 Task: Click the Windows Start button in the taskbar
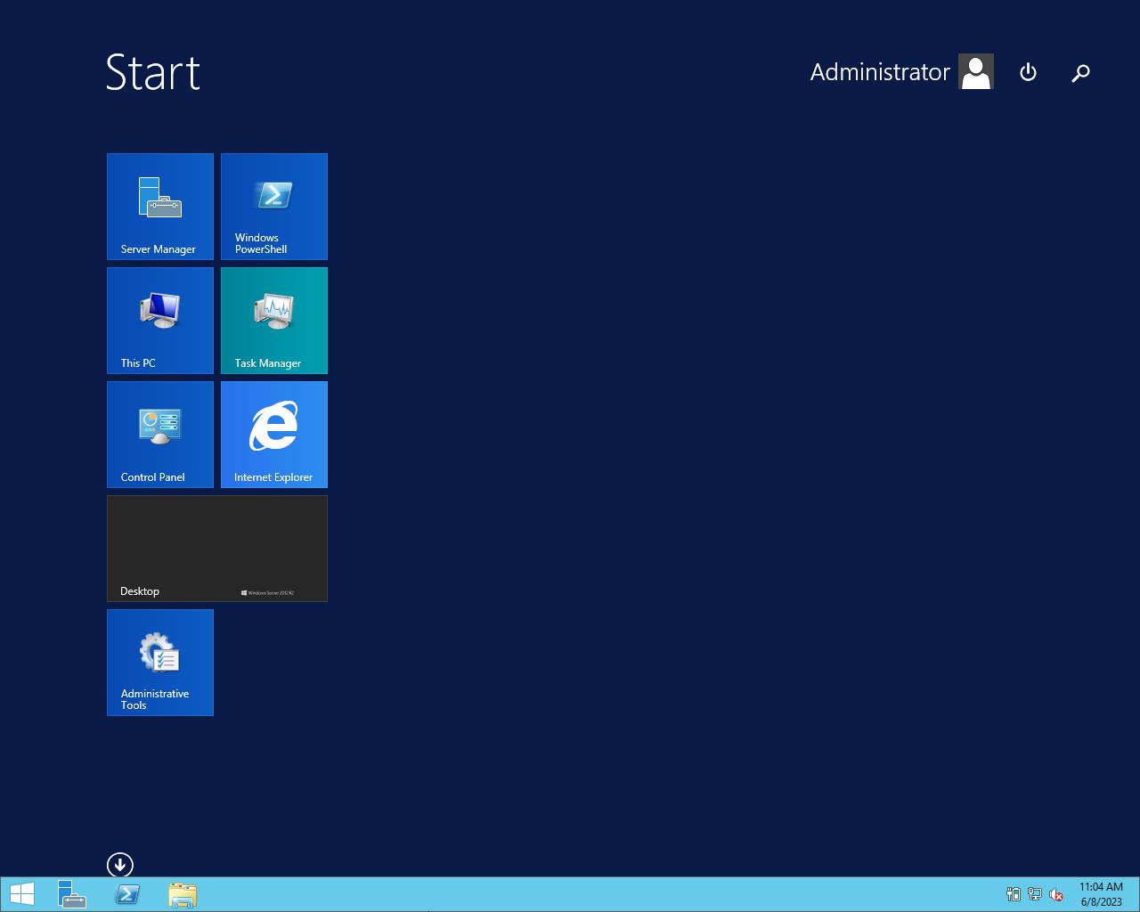(22, 894)
